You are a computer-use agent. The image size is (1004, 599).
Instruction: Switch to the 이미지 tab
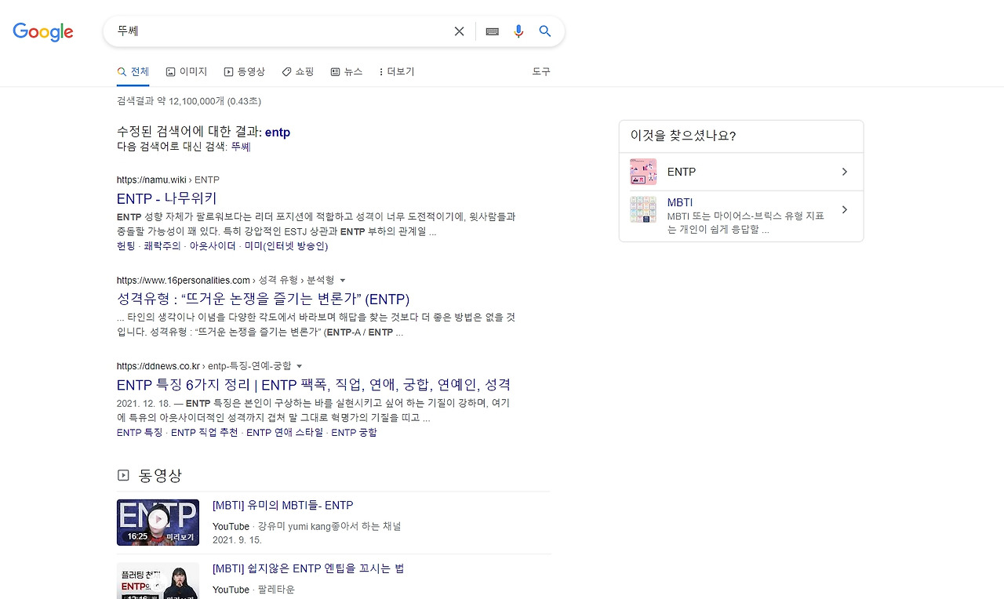point(187,71)
